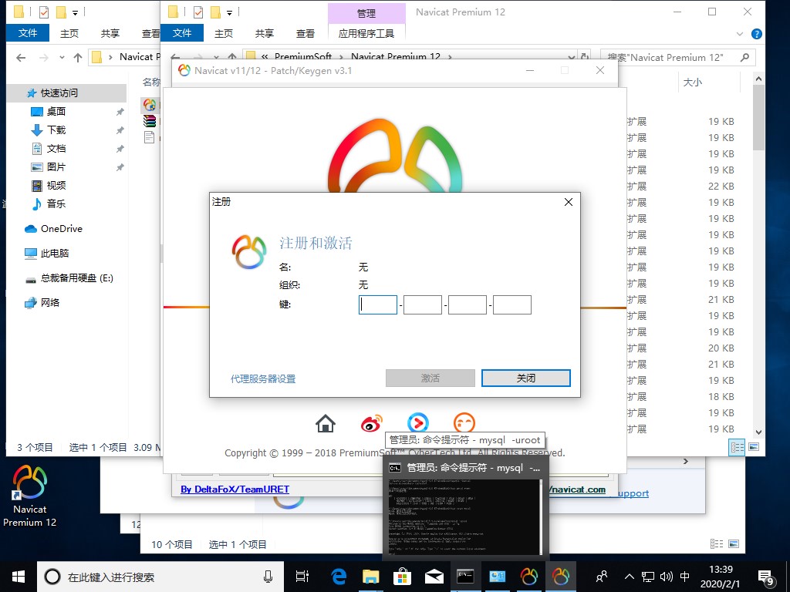Open the notification center icon

(765, 578)
